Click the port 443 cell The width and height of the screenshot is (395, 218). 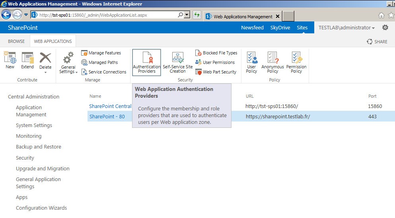372,117
